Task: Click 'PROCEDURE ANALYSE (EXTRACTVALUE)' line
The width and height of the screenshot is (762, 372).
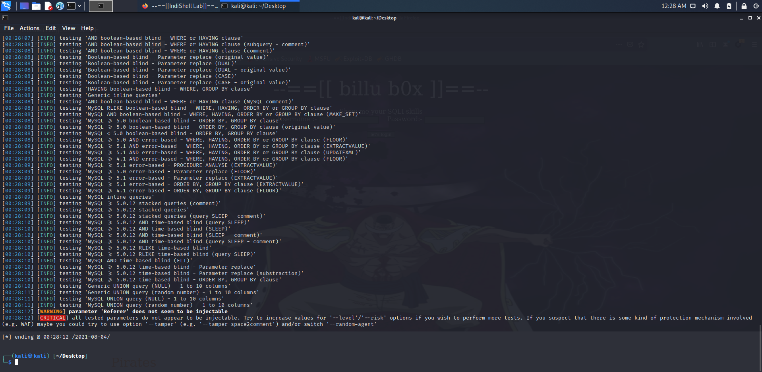Action: click(x=140, y=165)
